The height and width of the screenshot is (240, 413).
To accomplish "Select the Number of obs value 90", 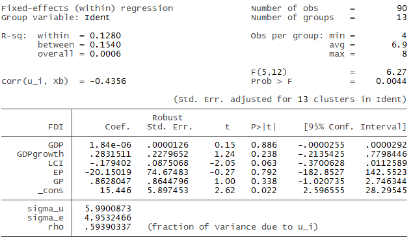I will point(402,8).
